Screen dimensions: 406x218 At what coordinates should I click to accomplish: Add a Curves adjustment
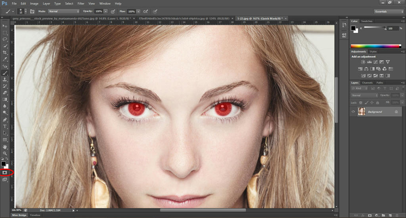pyautogui.click(x=375, y=62)
